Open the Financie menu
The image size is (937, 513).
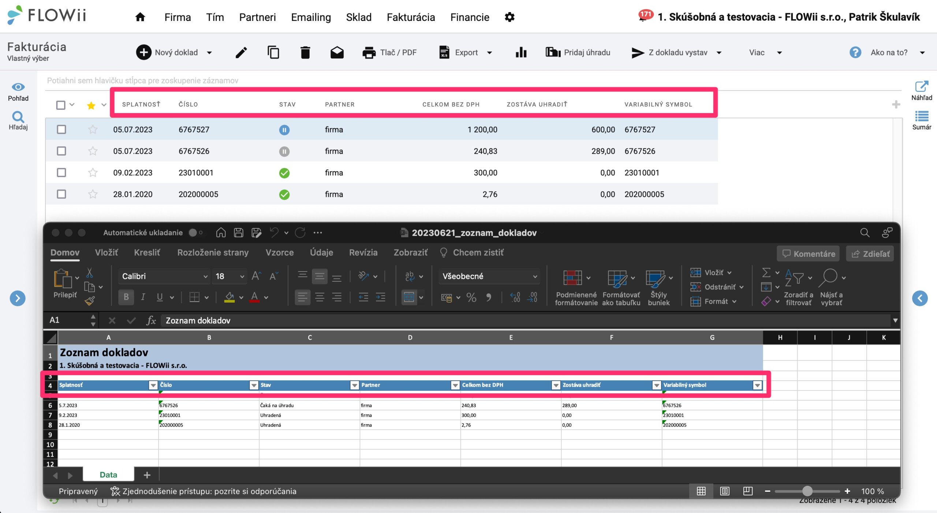pyautogui.click(x=470, y=17)
